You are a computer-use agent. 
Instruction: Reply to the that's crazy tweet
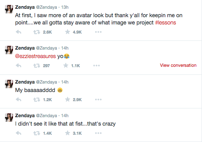18,133
